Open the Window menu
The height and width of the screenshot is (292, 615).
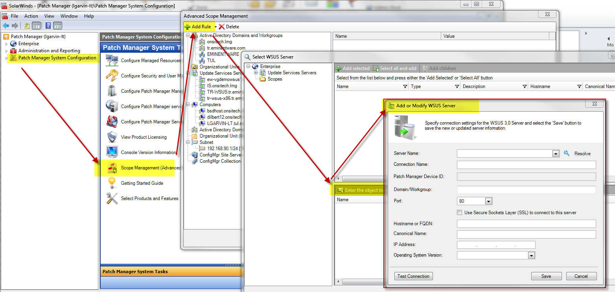coord(69,16)
